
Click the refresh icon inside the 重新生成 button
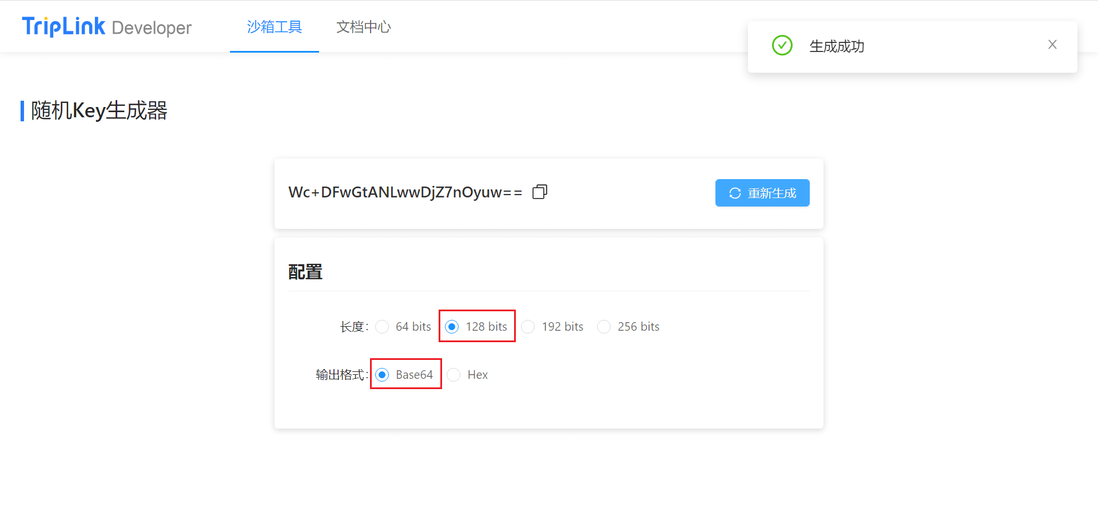[735, 193]
